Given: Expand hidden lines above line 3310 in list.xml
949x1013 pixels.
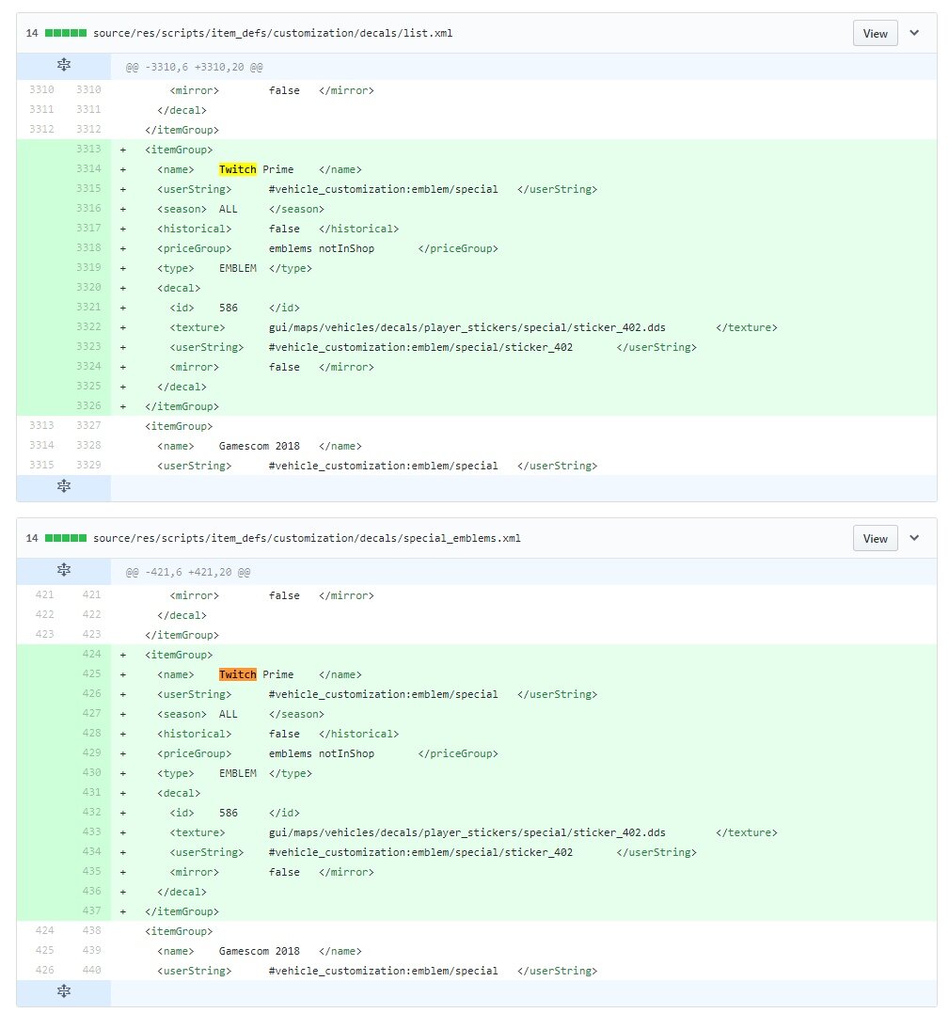Looking at the screenshot, I should (x=63, y=65).
